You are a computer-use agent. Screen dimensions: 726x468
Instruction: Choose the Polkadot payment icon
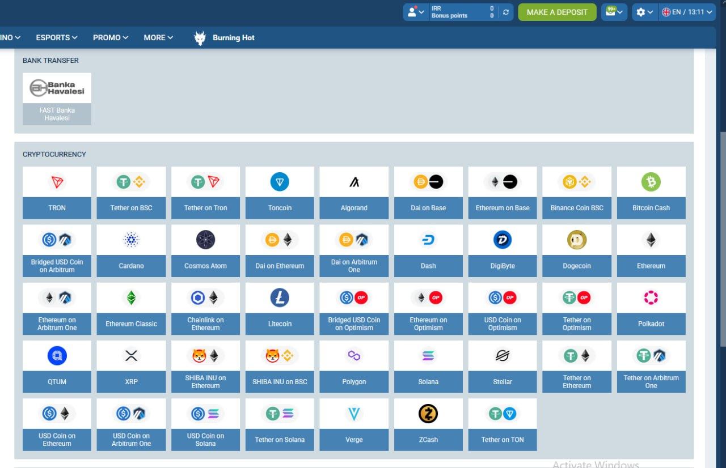(x=651, y=298)
